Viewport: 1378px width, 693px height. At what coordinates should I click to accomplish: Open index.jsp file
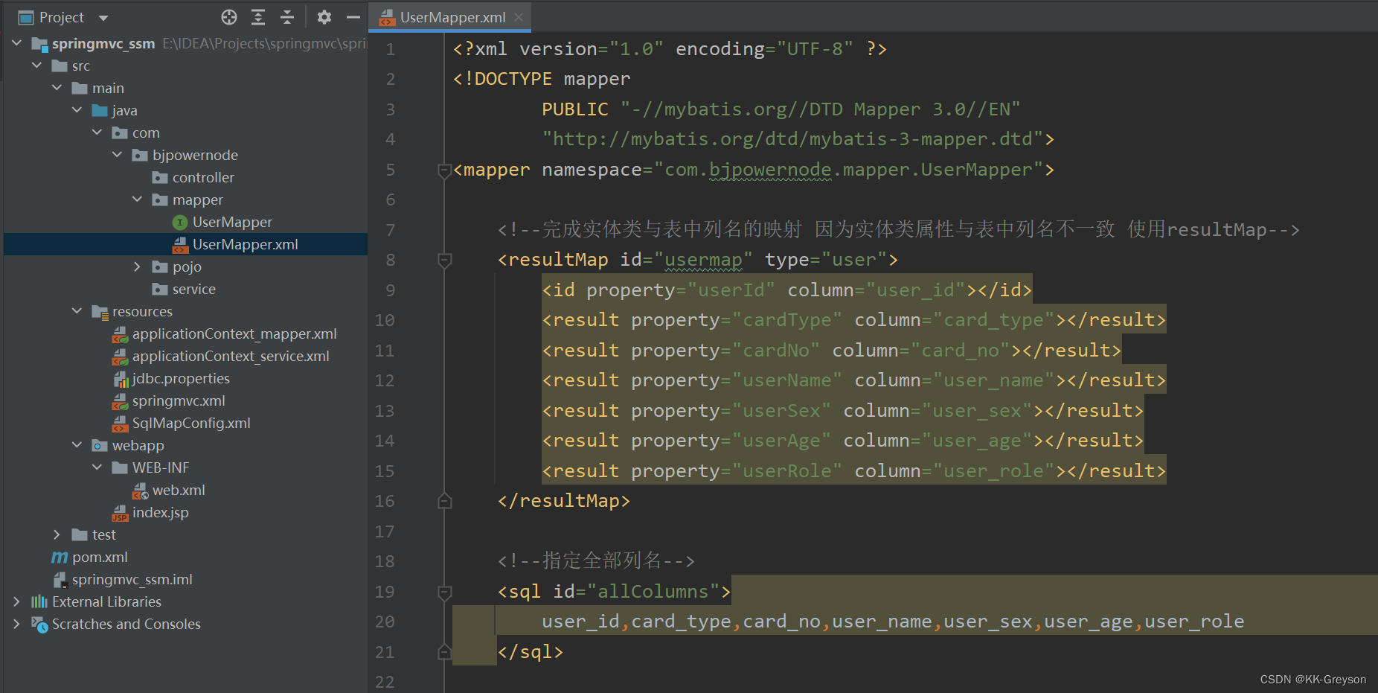tap(160, 512)
